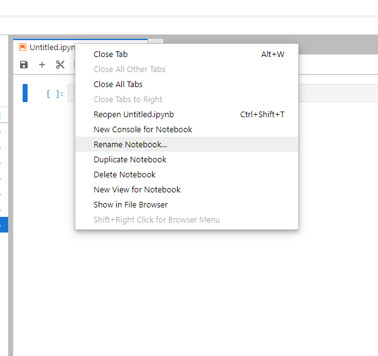Open New Console for Notebook
This screenshot has height=356, width=378.
point(143,130)
